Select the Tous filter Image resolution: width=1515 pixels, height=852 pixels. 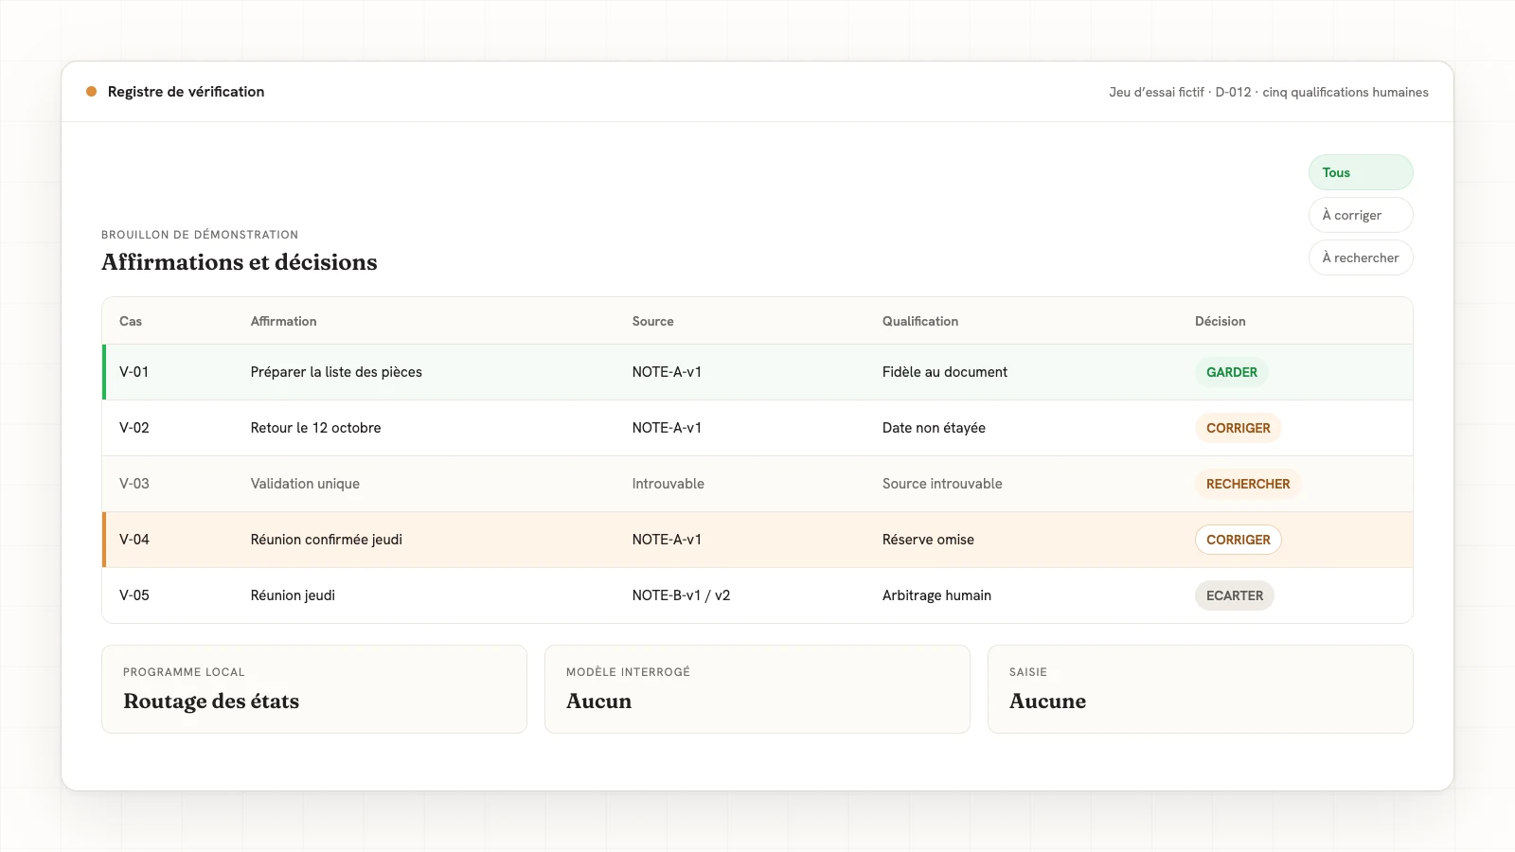[x=1361, y=172]
